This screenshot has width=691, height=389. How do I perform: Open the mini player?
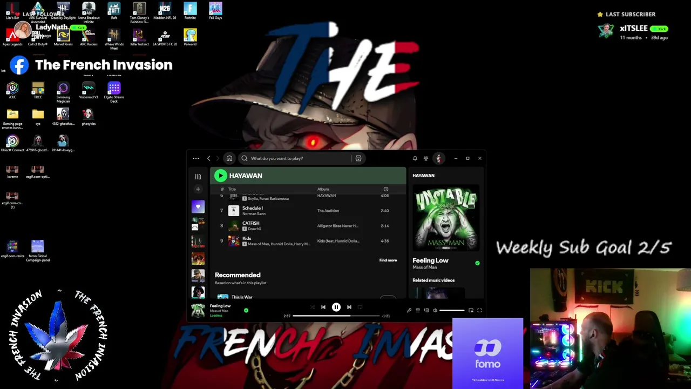[471, 311]
